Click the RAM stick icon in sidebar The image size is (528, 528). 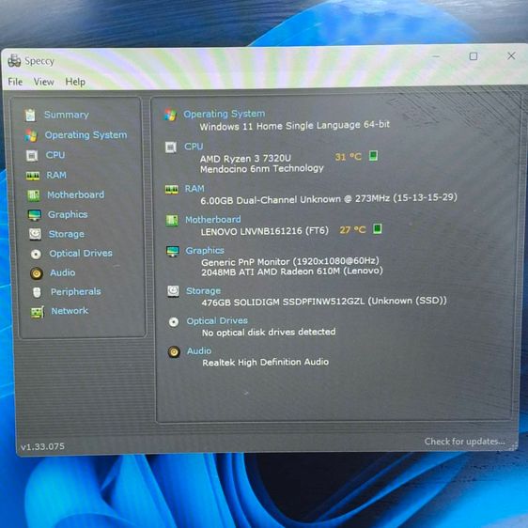(x=33, y=176)
